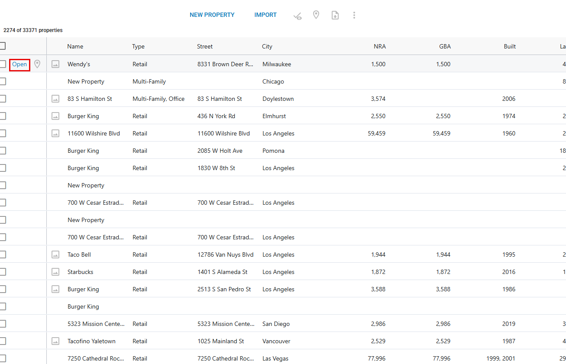The height and width of the screenshot is (364, 566).
Task: Click image icon for Burger King Elmhurst row
Action: click(x=55, y=116)
